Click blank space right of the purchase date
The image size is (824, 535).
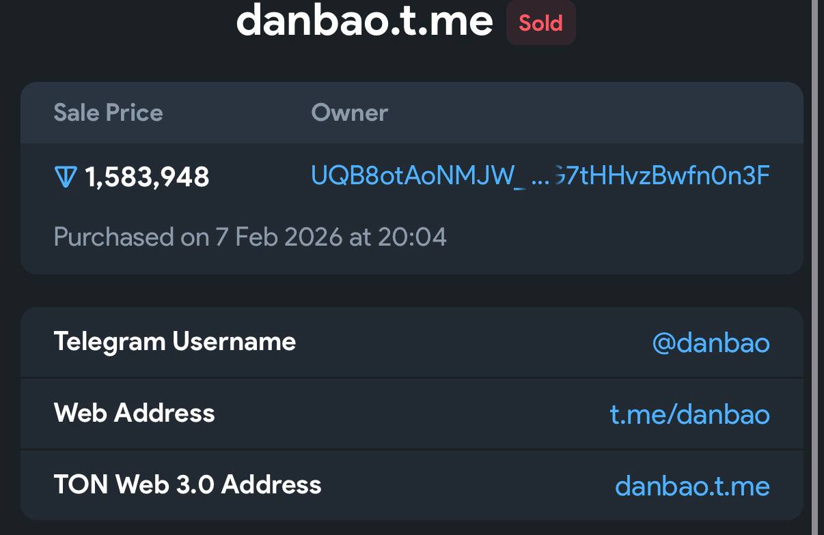point(615,237)
